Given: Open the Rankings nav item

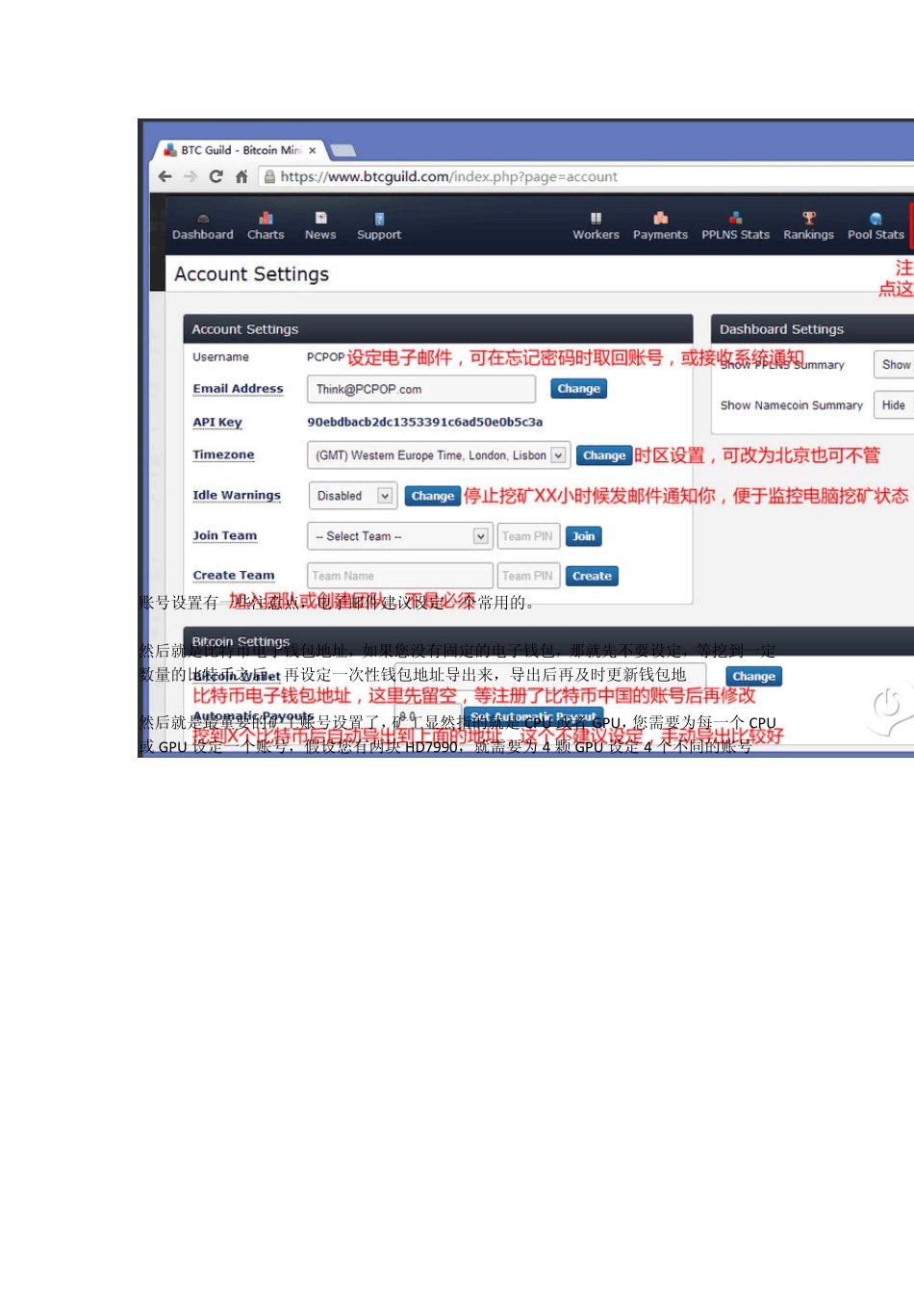Looking at the screenshot, I should tap(808, 227).
